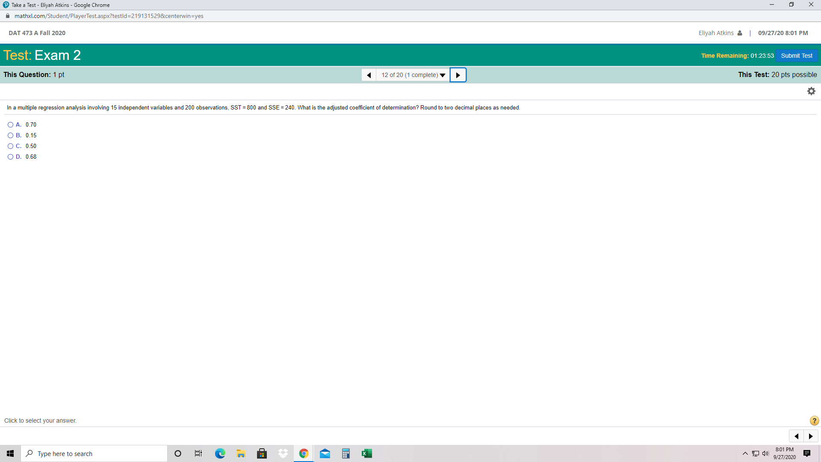
Task: Click the Take a Test browser tab
Action: (60, 5)
